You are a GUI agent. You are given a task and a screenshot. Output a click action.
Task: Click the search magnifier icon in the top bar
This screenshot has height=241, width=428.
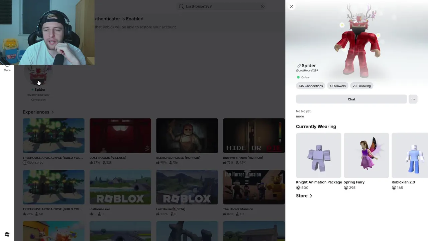point(181,6)
